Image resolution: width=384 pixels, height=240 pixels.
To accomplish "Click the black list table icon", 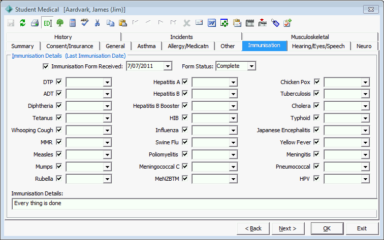I will [x=249, y=23].
